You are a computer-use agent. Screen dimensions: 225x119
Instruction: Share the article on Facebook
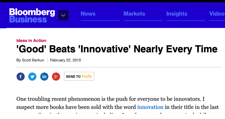click(x=20, y=76)
